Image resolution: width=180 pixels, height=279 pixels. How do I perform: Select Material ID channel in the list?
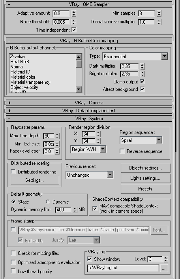pos(20,72)
